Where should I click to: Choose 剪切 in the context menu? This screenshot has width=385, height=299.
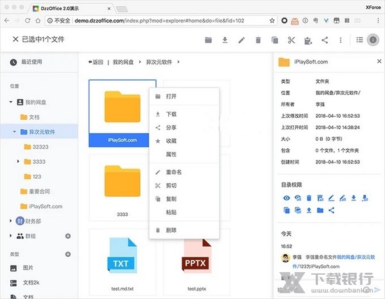coord(184,186)
